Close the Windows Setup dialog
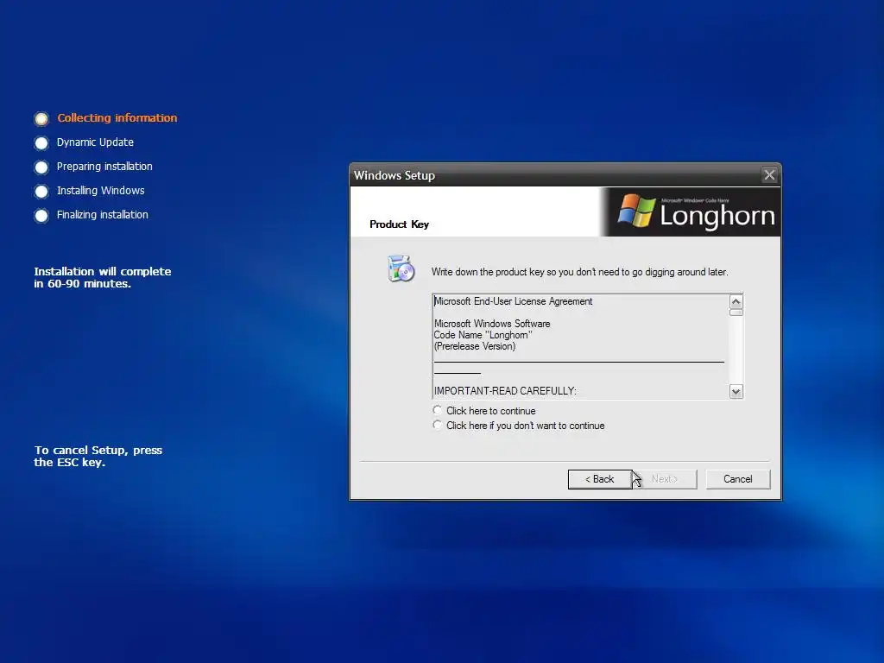884x663 pixels. 769,175
